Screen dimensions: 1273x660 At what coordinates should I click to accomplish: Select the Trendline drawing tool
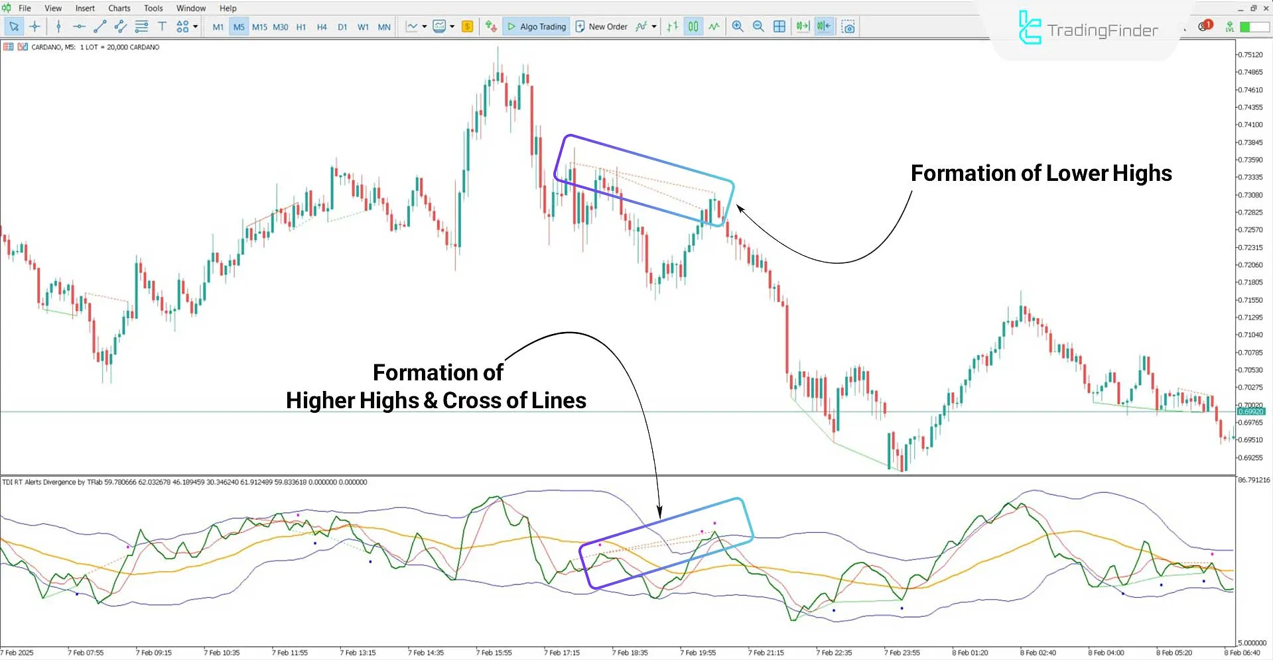tap(100, 27)
